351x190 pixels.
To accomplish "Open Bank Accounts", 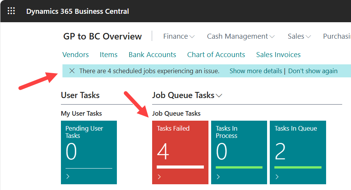I will click(152, 54).
